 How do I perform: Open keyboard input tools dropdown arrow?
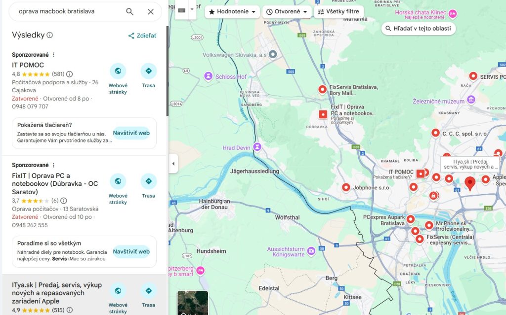click(192, 9)
